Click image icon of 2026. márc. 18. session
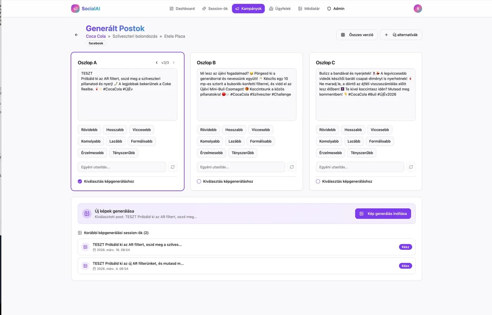Screen dimensions: 492x315 click(85, 247)
